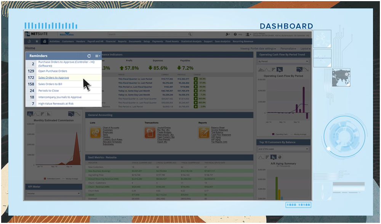Open the 'end of this week' dropdown

coord(283,149)
